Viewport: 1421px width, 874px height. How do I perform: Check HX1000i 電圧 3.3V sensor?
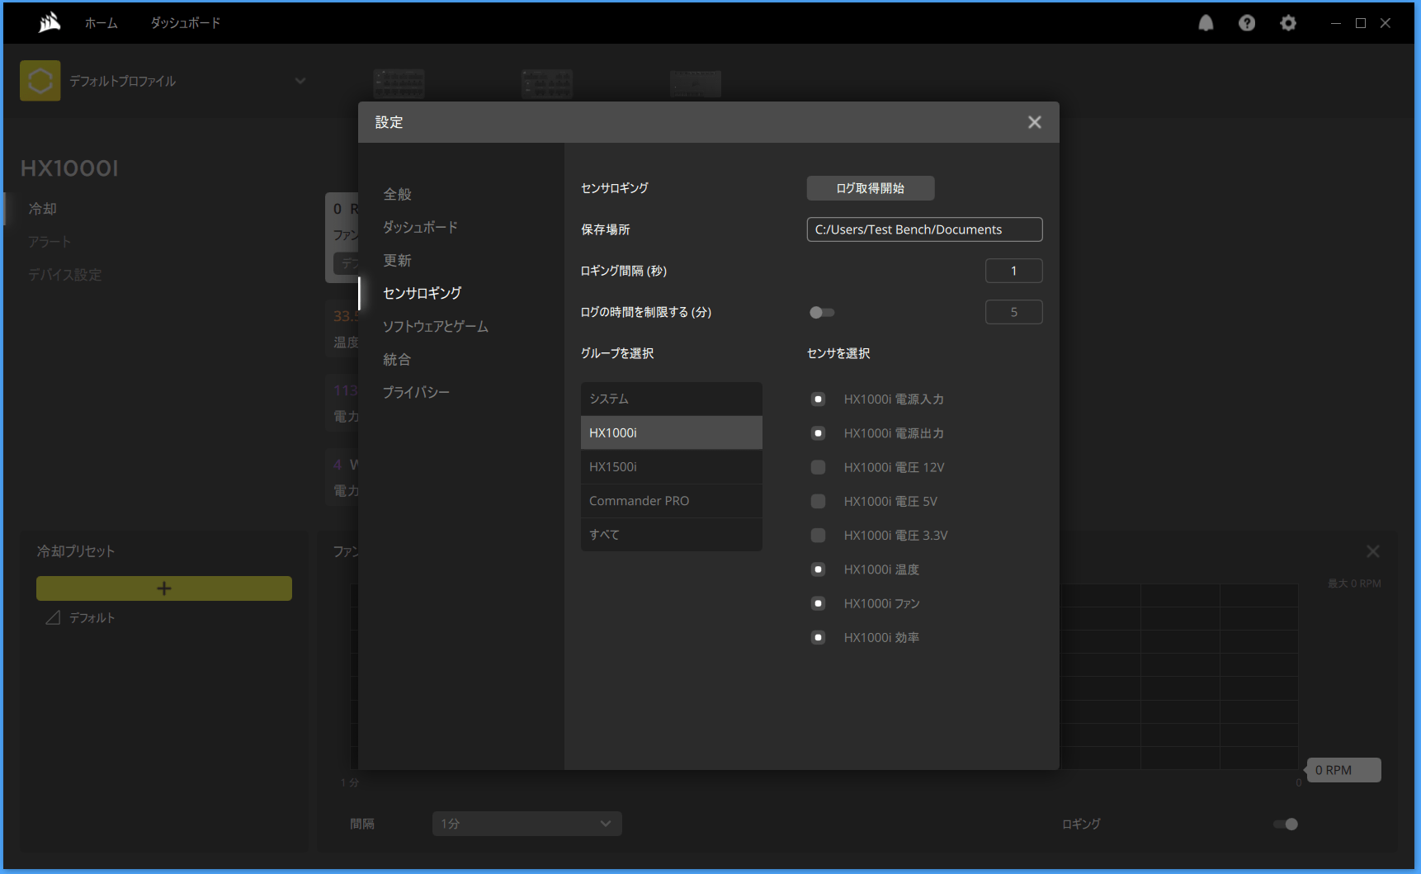click(818, 535)
